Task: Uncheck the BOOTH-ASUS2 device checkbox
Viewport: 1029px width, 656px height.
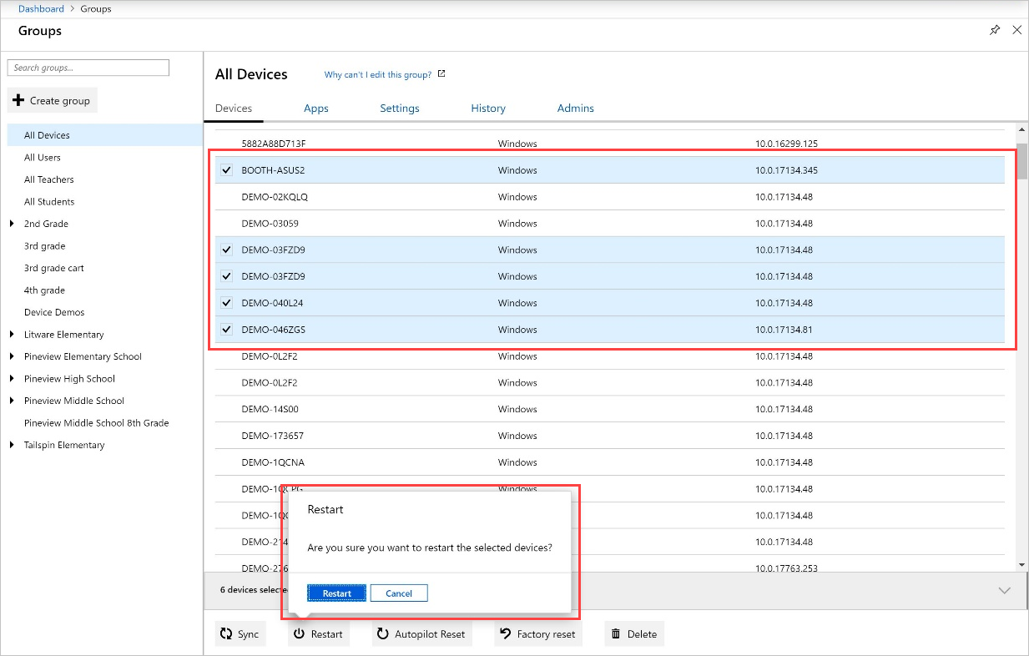Action: 226,170
